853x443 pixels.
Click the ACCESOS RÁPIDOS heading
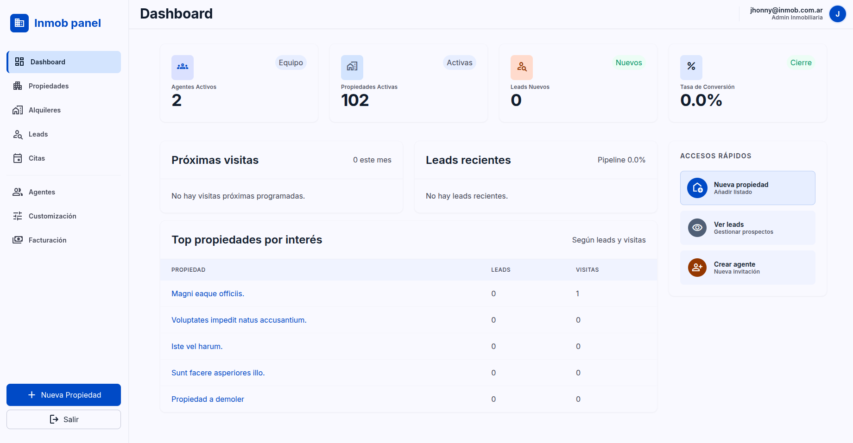coord(716,156)
